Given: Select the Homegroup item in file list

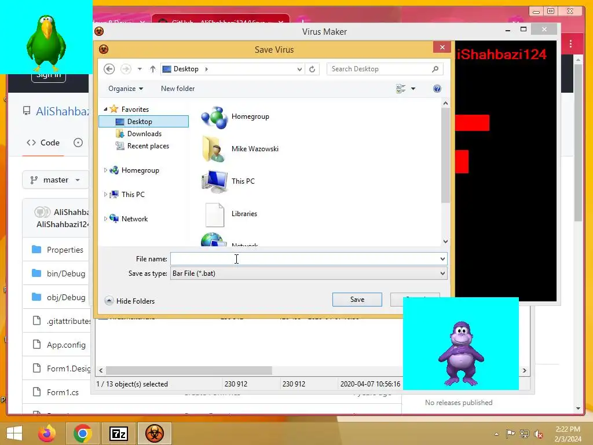Looking at the screenshot, I should [x=235, y=116].
